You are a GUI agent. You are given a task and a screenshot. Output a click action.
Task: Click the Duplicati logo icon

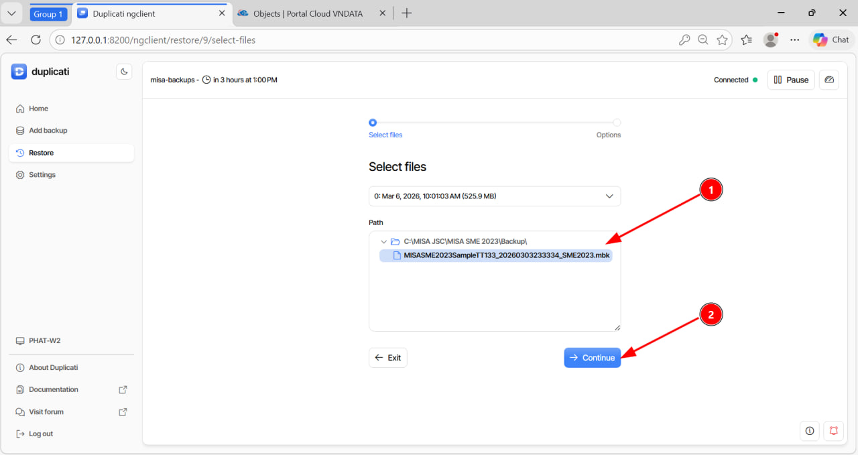tap(19, 72)
